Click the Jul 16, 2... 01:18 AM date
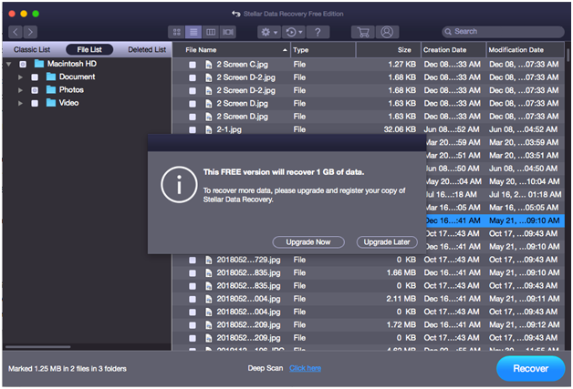Viewport: 573px width, 389px height. point(526,195)
